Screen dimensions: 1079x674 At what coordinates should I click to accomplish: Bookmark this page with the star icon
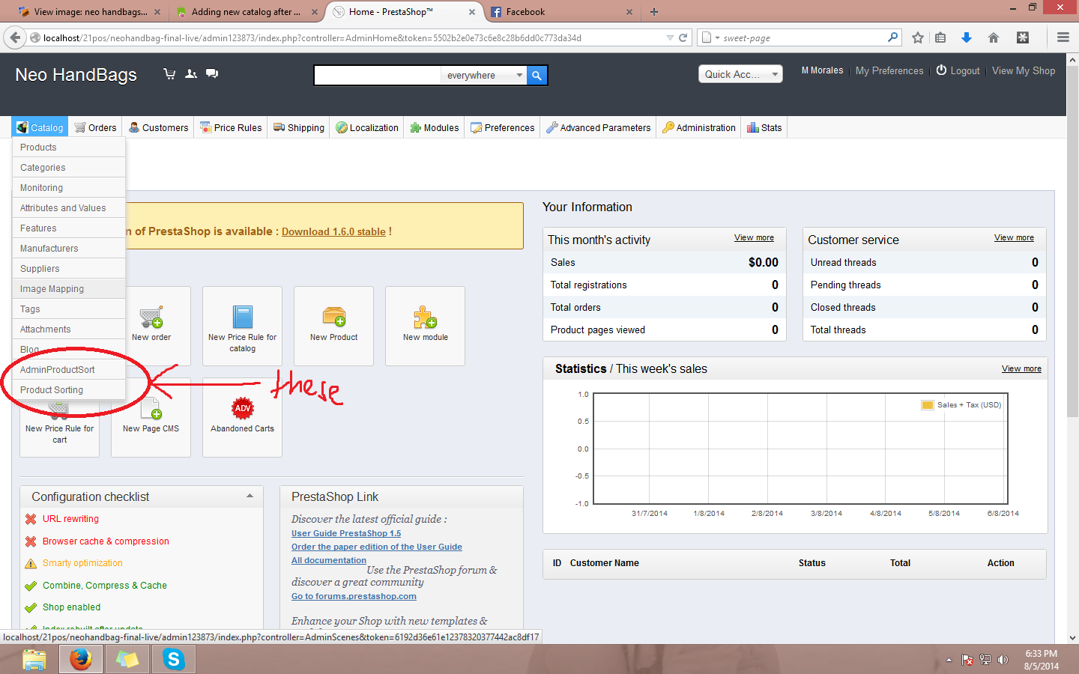click(918, 37)
